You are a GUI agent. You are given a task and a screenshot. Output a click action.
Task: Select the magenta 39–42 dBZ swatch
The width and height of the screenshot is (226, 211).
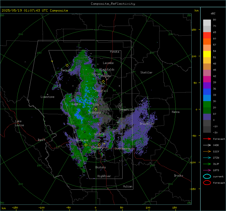coord(207,79)
